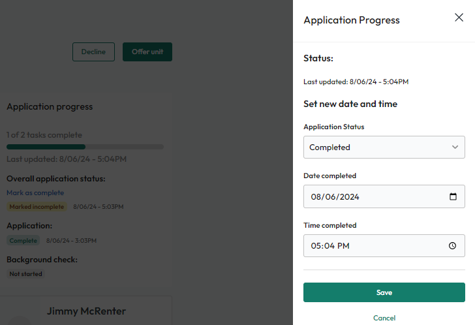Click the Mark as complete link
Image resolution: width=475 pixels, height=325 pixels.
click(35, 193)
